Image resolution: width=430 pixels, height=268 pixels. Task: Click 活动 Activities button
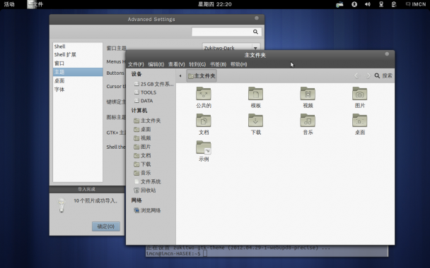pos(9,4)
